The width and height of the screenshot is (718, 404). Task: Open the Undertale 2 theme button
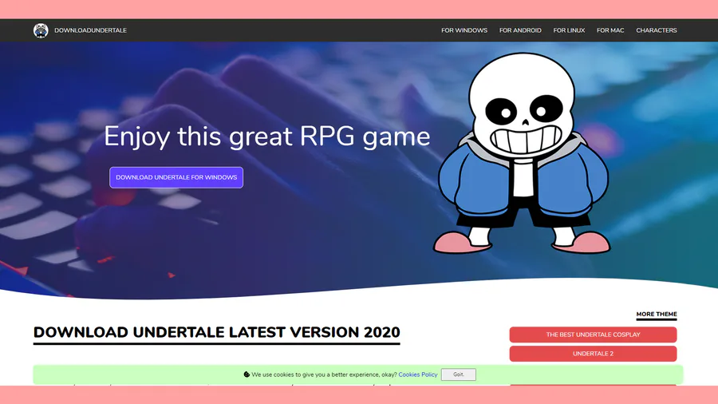(x=593, y=354)
